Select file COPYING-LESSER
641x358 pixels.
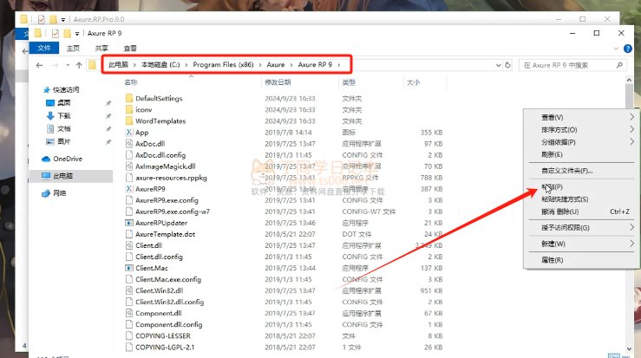point(163,336)
